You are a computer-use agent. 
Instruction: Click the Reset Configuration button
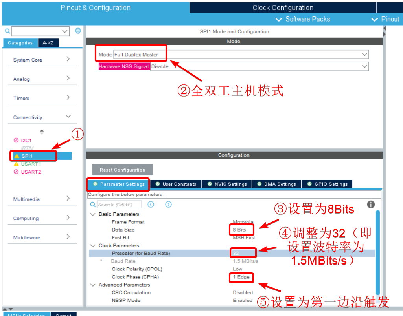[x=122, y=170]
